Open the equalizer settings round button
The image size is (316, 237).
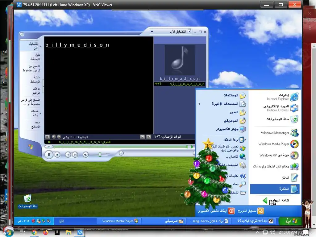click(121, 153)
